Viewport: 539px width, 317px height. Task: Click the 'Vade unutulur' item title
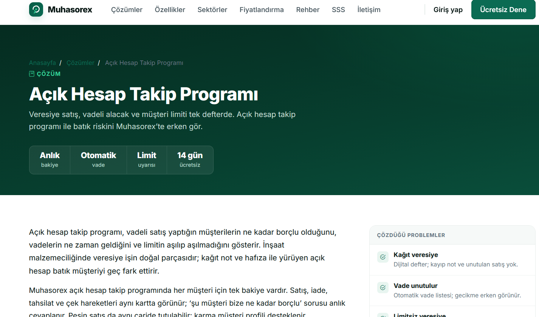415,286
